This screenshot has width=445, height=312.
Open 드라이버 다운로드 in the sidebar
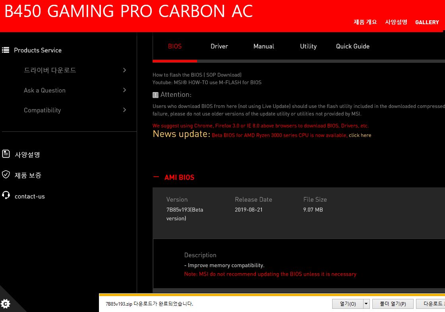click(x=50, y=70)
